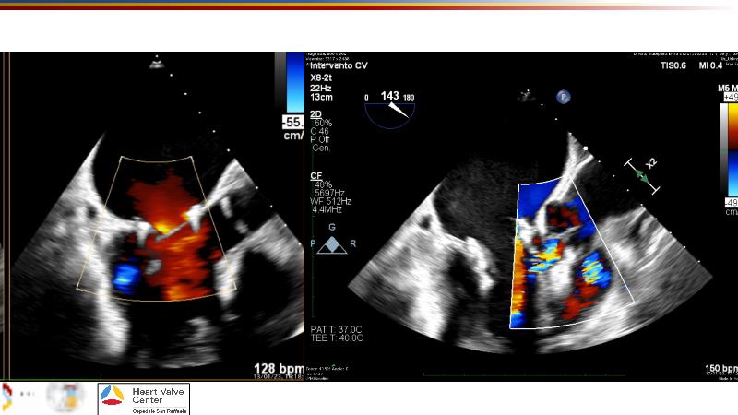
Task: Click the PAT T: 37.0C temperature readout
Action: 337,329
